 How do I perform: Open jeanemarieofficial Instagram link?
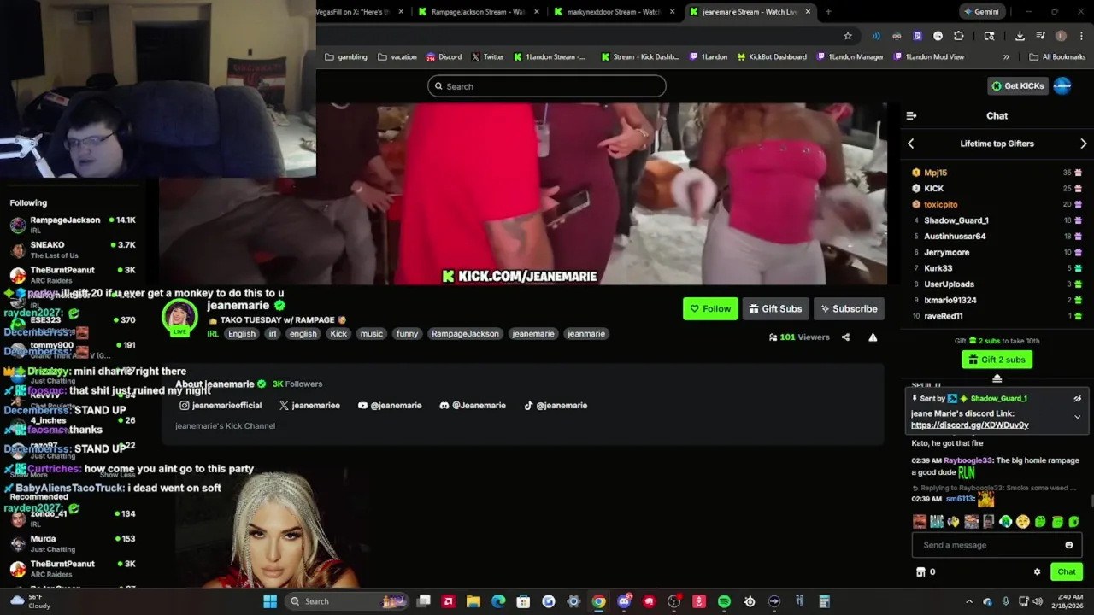tap(221, 406)
